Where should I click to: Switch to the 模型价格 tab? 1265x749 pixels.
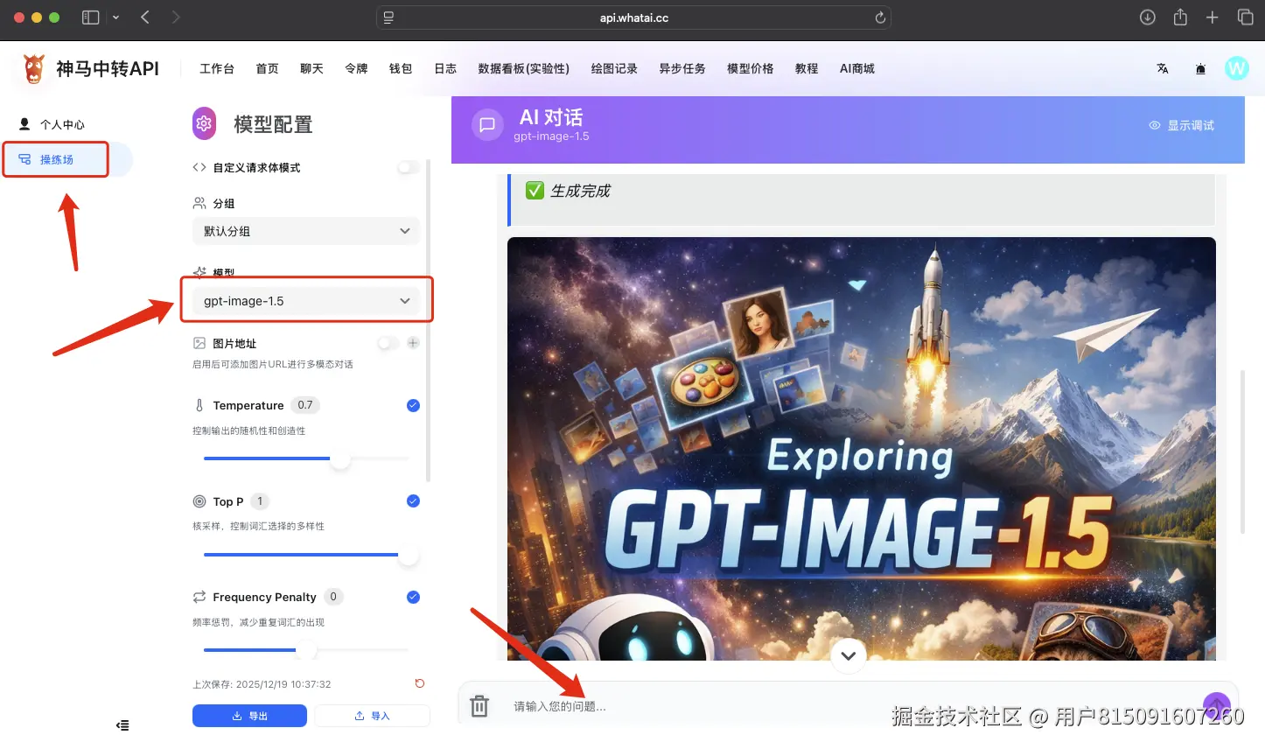click(x=749, y=67)
